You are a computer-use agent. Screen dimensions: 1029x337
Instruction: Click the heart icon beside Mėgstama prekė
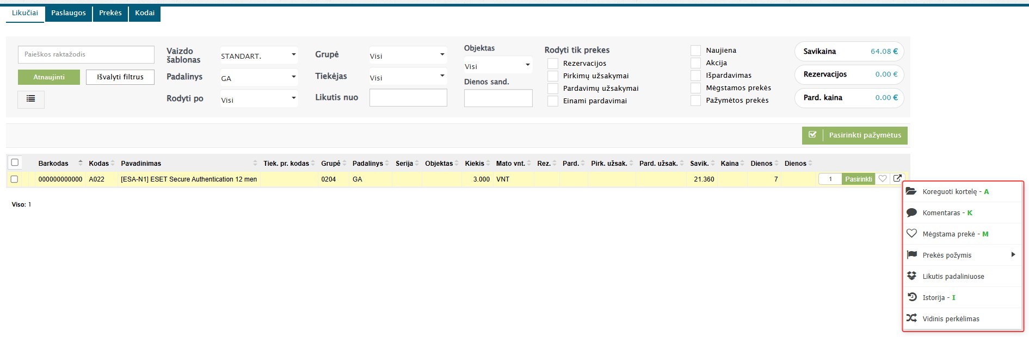click(911, 234)
